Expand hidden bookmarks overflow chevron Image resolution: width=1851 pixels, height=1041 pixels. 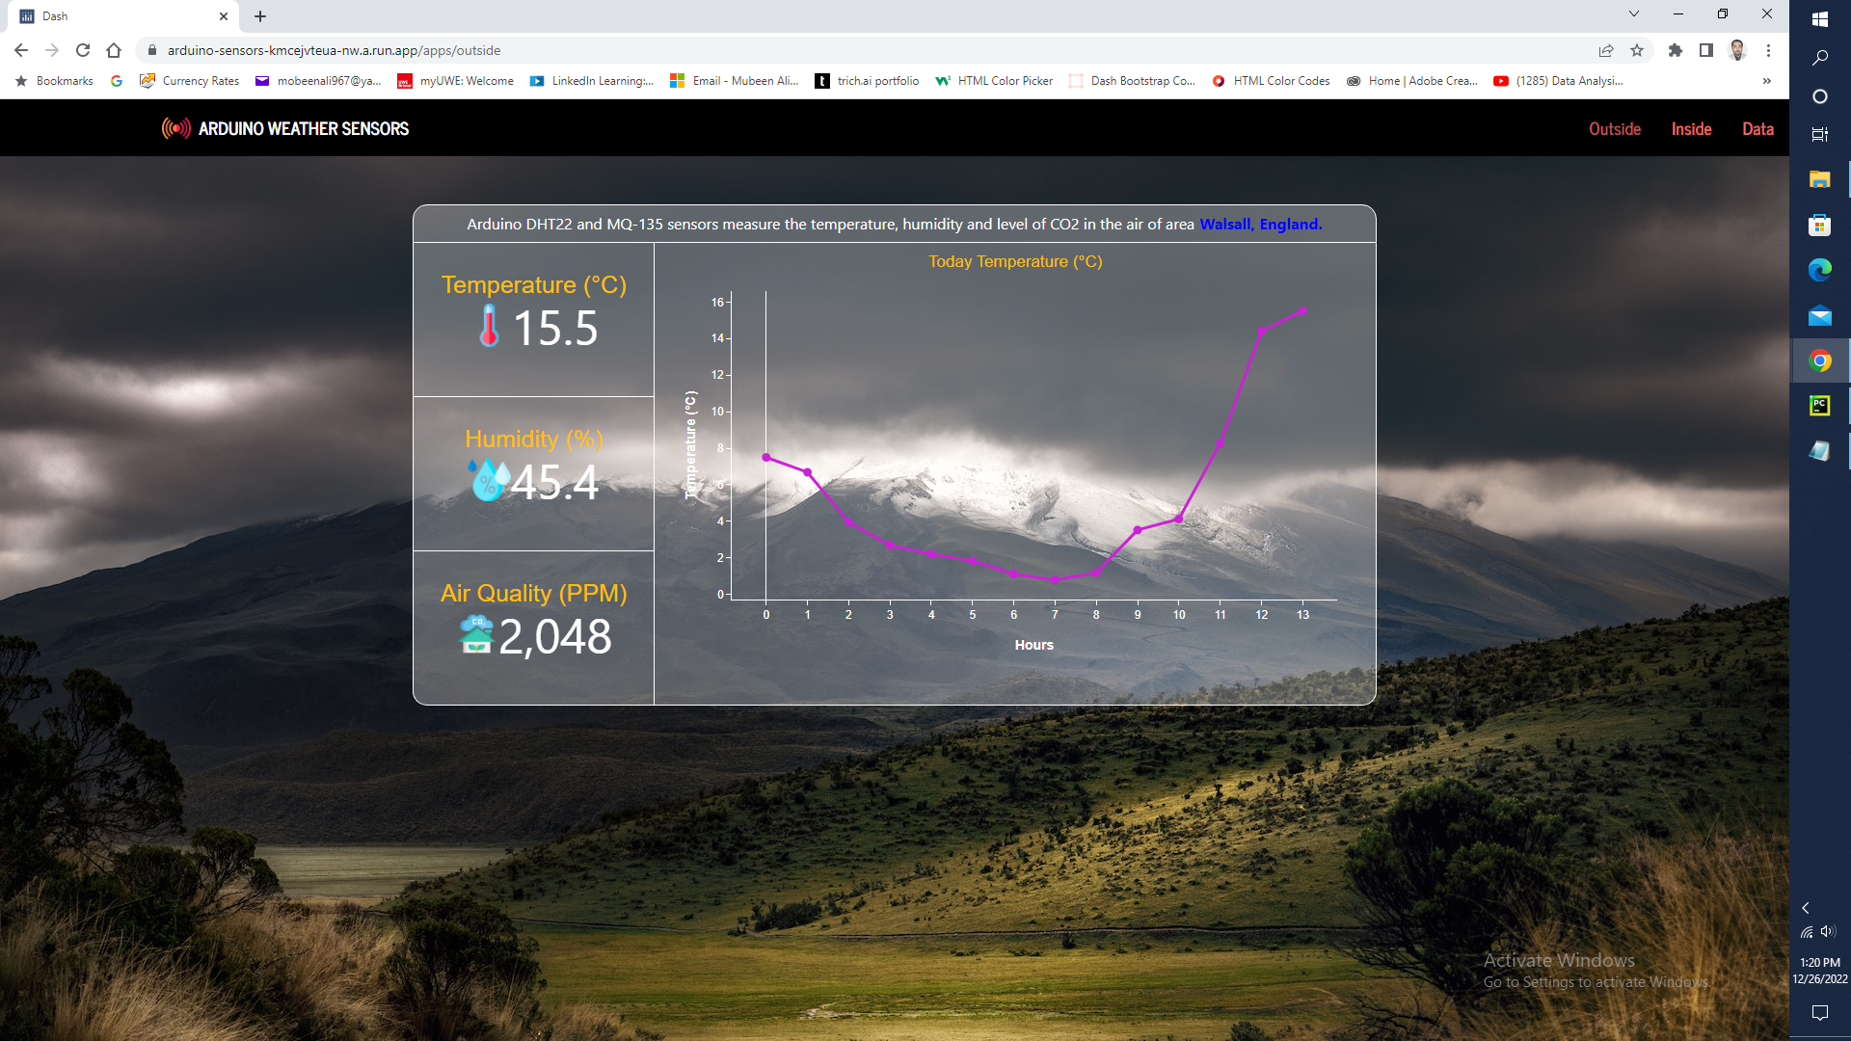[1766, 81]
